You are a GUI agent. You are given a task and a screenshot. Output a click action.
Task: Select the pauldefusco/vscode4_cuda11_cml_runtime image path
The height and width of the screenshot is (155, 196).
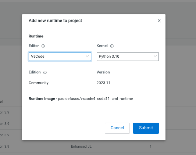coord(95,99)
